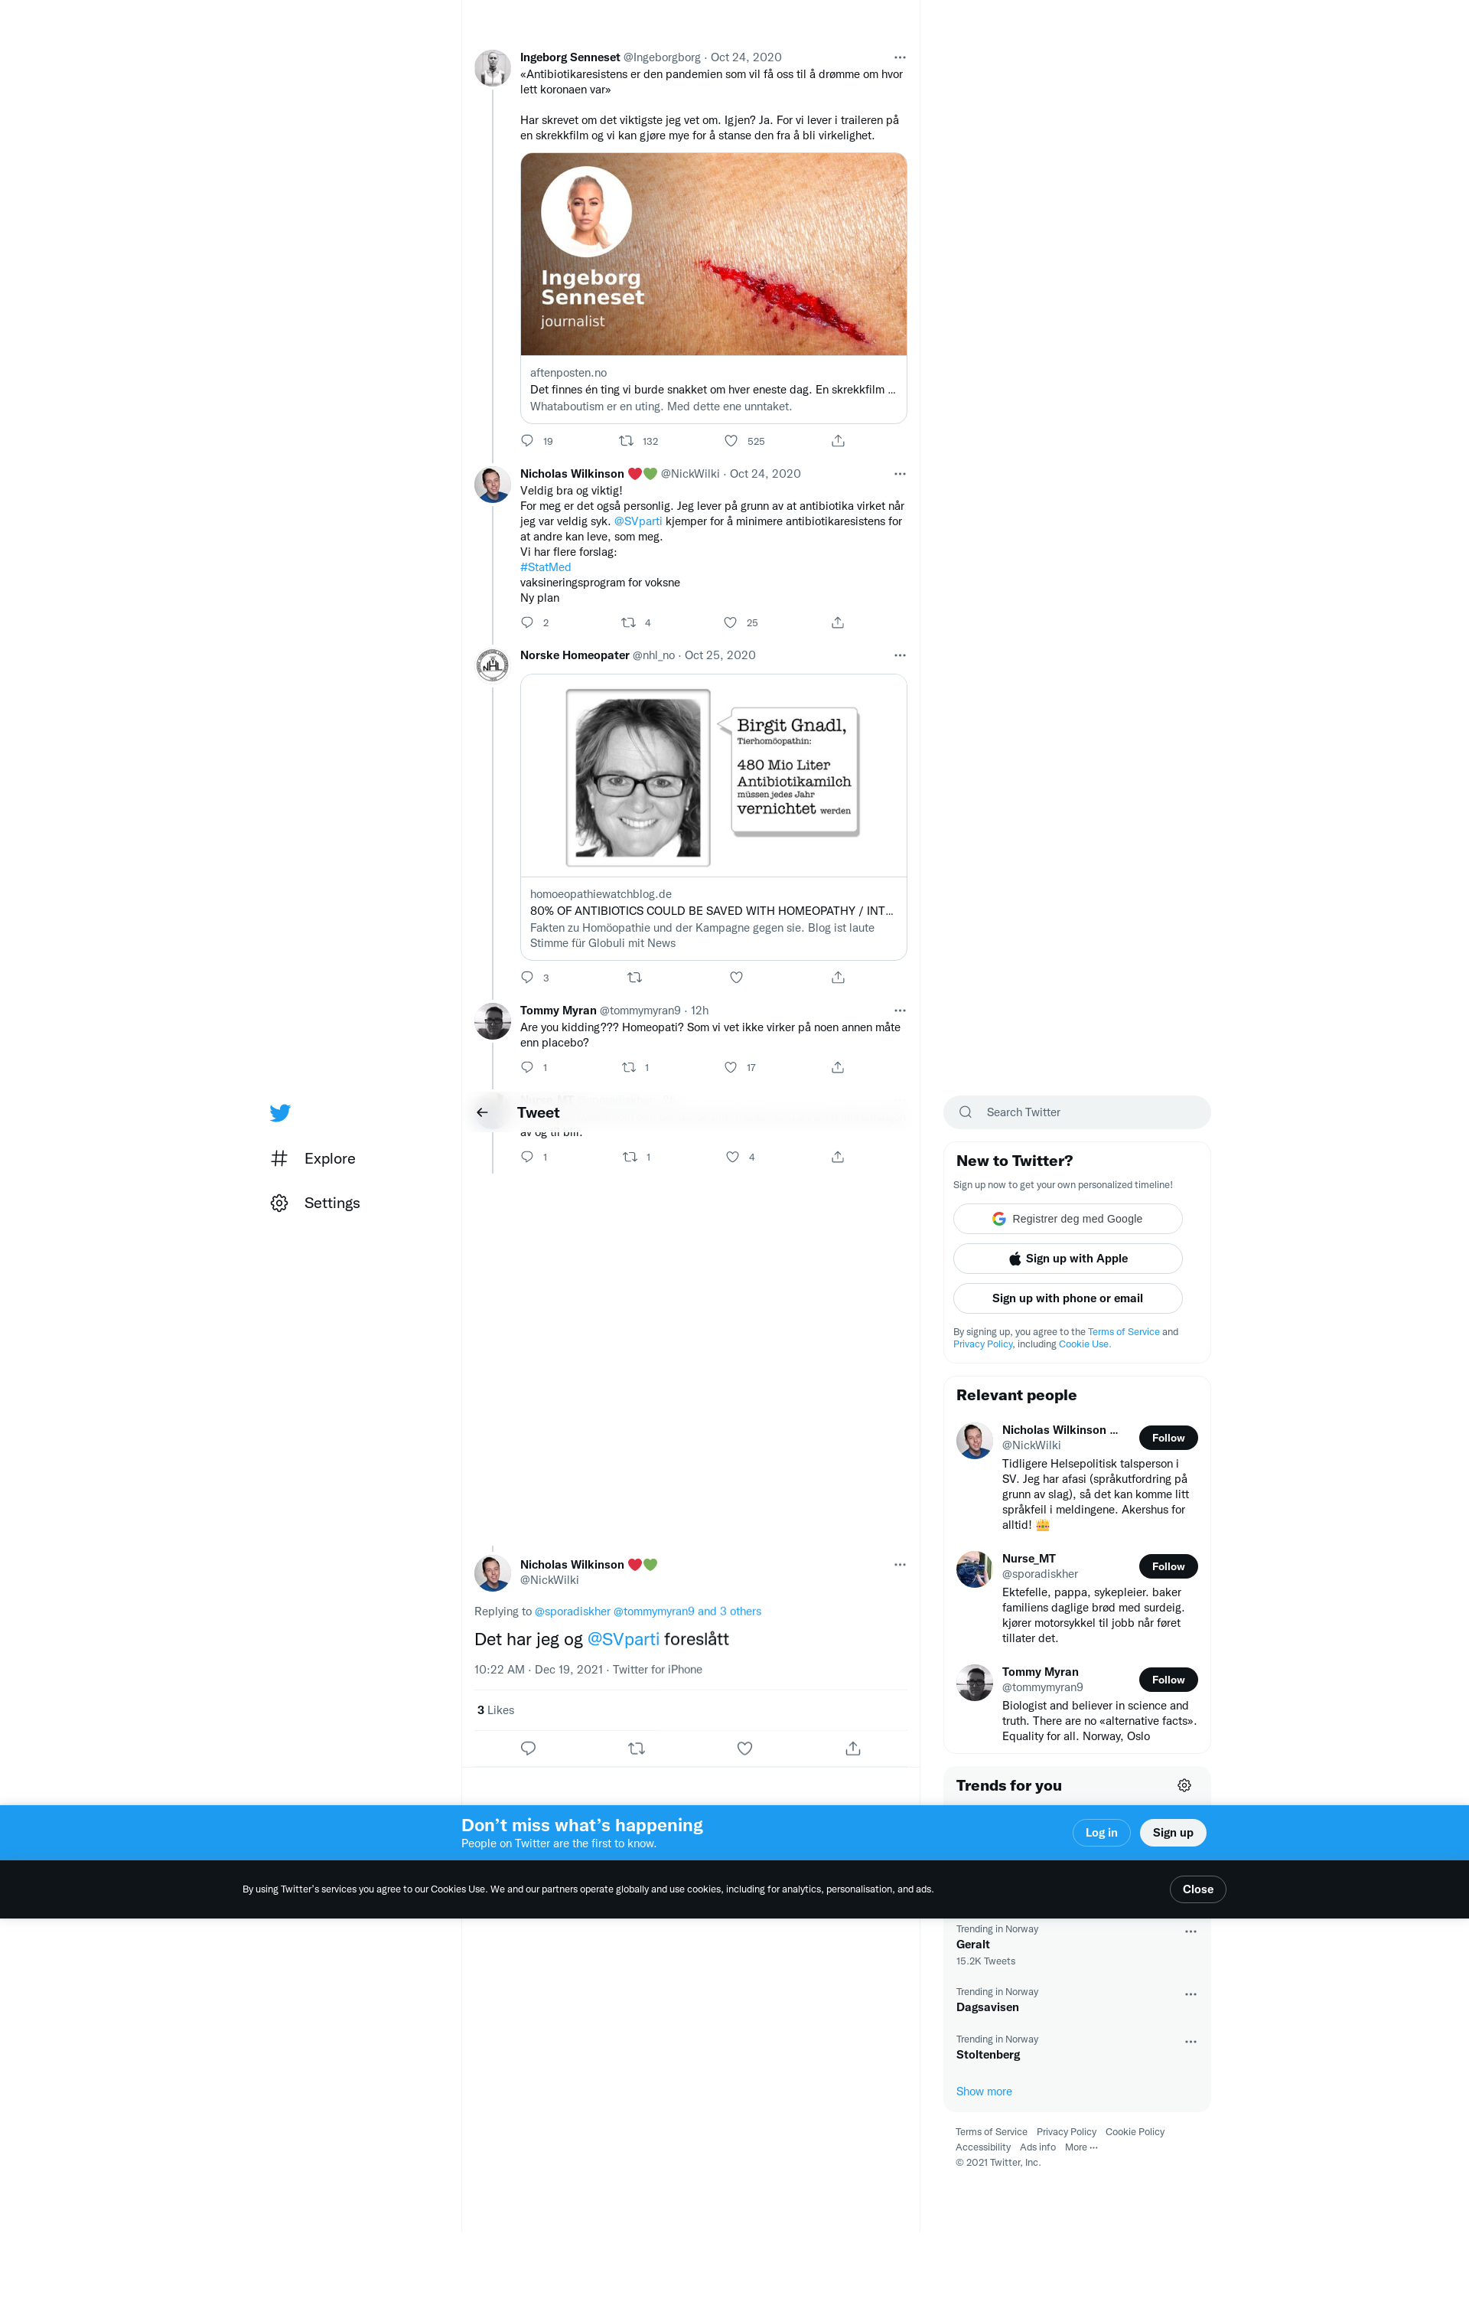1469x2312 pixels.
Task: Open Settings from the sidebar
Action: [x=314, y=1203]
